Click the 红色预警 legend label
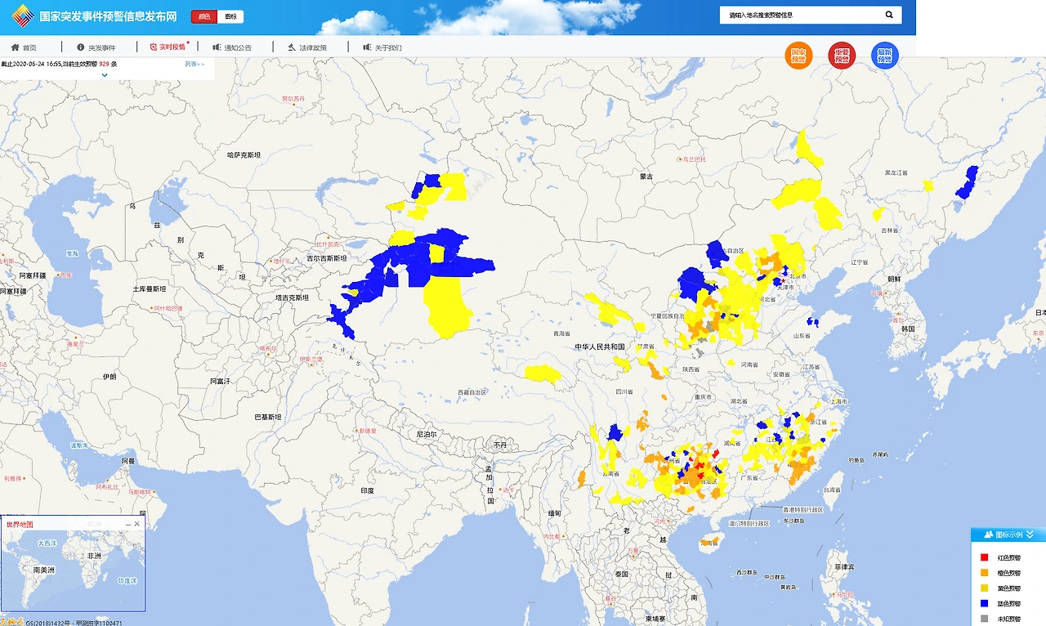Screen dimensions: 1046x626 (1009, 557)
